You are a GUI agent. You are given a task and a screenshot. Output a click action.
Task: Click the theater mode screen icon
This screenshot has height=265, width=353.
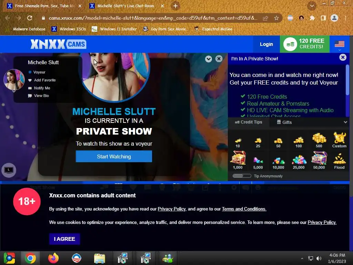[9, 170]
